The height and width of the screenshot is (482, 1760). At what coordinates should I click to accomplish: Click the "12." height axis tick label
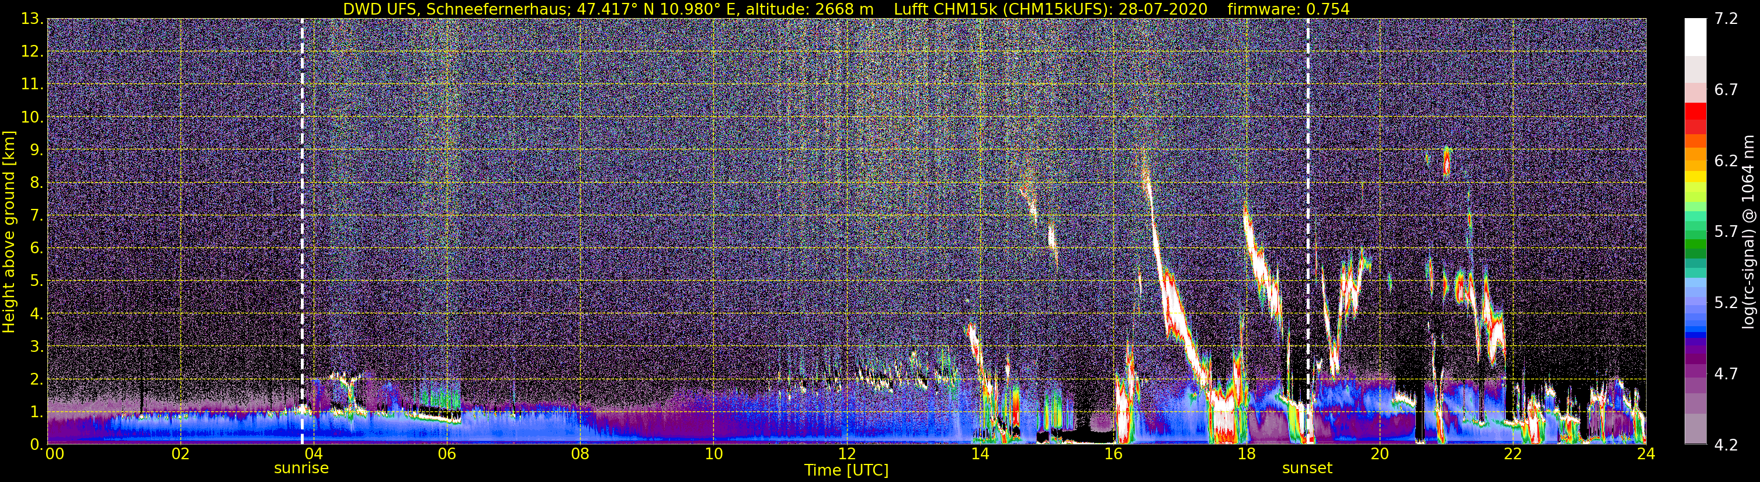point(33,51)
